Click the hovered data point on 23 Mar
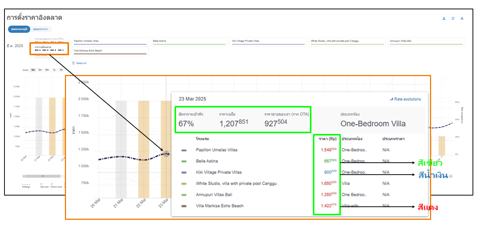The height and width of the screenshot is (228, 477). [x=167, y=153]
